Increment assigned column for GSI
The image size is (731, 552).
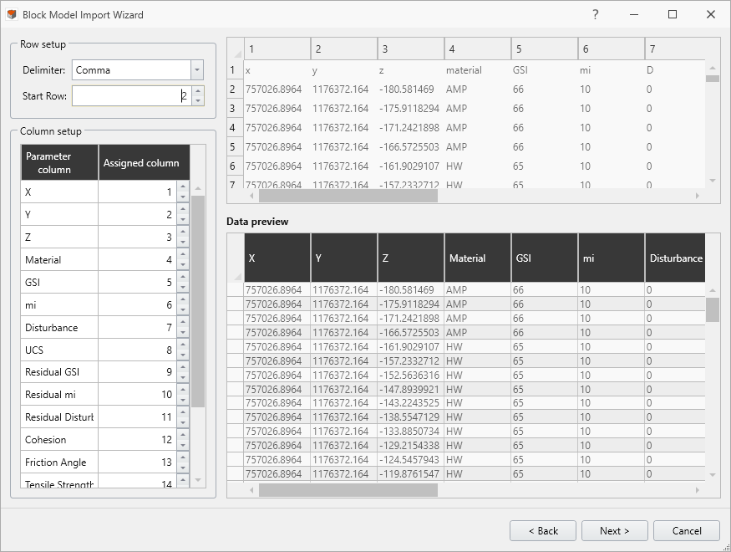[x=183, y=277]
